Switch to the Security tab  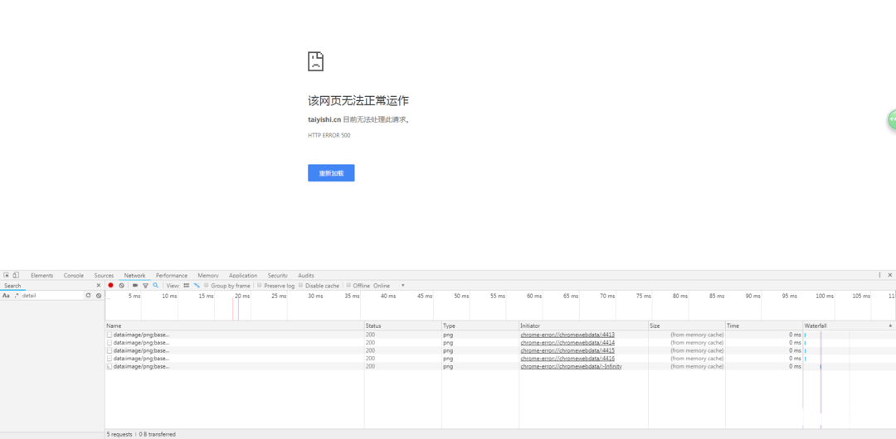point(278,275)
